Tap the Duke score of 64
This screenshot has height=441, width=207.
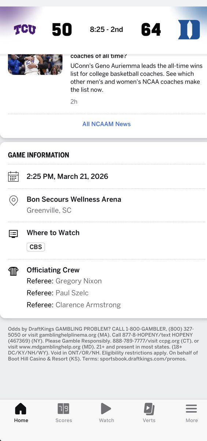tap(151, 30)
